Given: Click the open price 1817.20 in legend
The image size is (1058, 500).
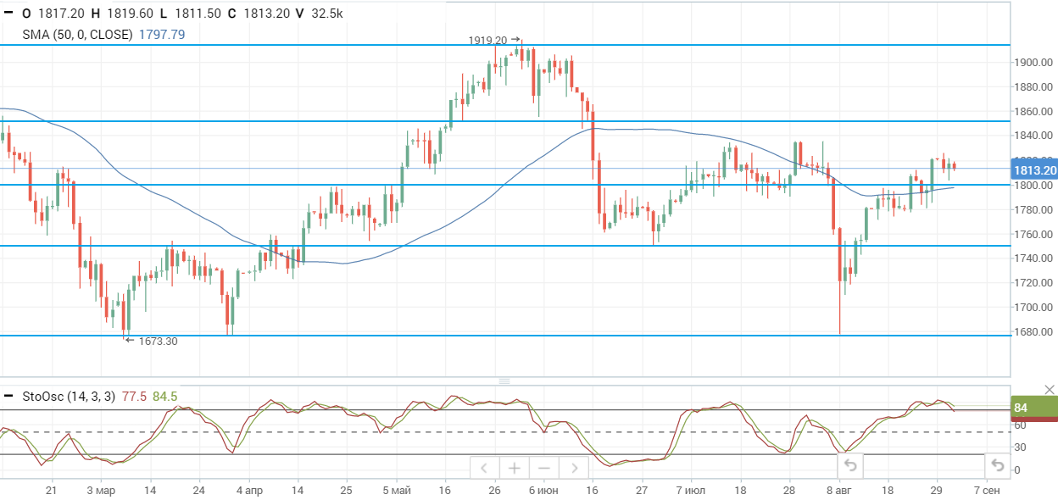Looking at the screenshot, I should click(x=59, y=14).
